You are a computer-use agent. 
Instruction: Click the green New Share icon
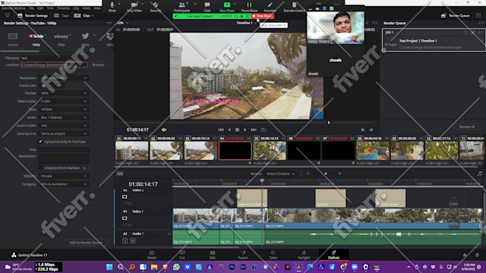[227, 5]
